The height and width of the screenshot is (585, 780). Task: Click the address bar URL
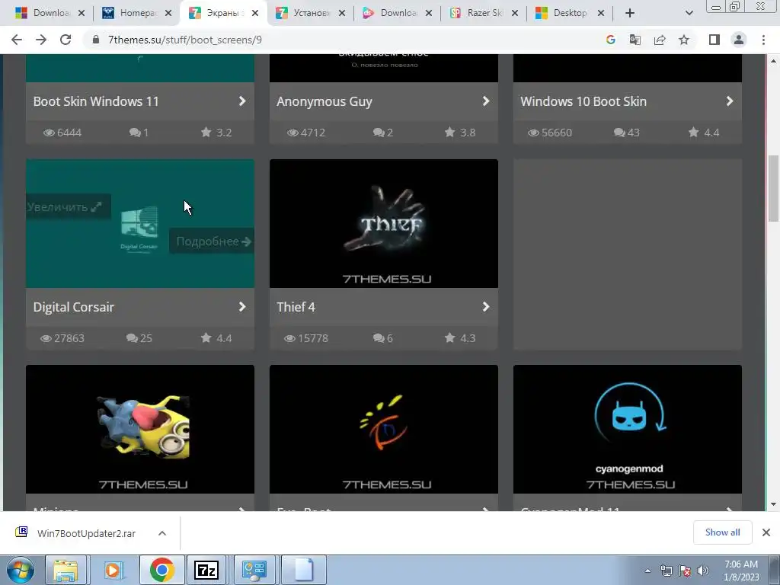click(x=185, y=40)
